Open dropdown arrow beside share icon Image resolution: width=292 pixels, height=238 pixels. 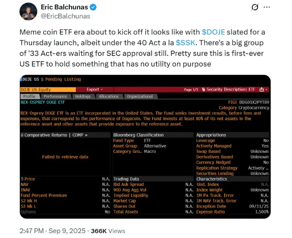(x=266, y=90)
